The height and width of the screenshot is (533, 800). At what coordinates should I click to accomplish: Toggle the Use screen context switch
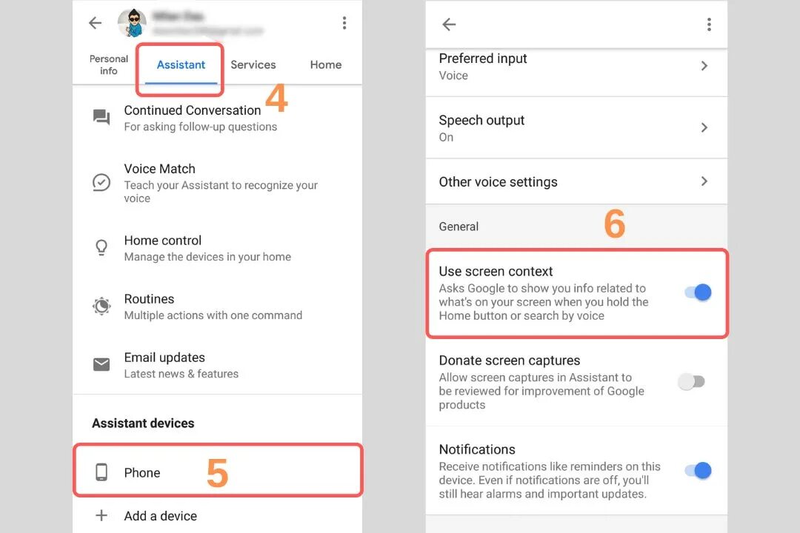coord(698,292)
